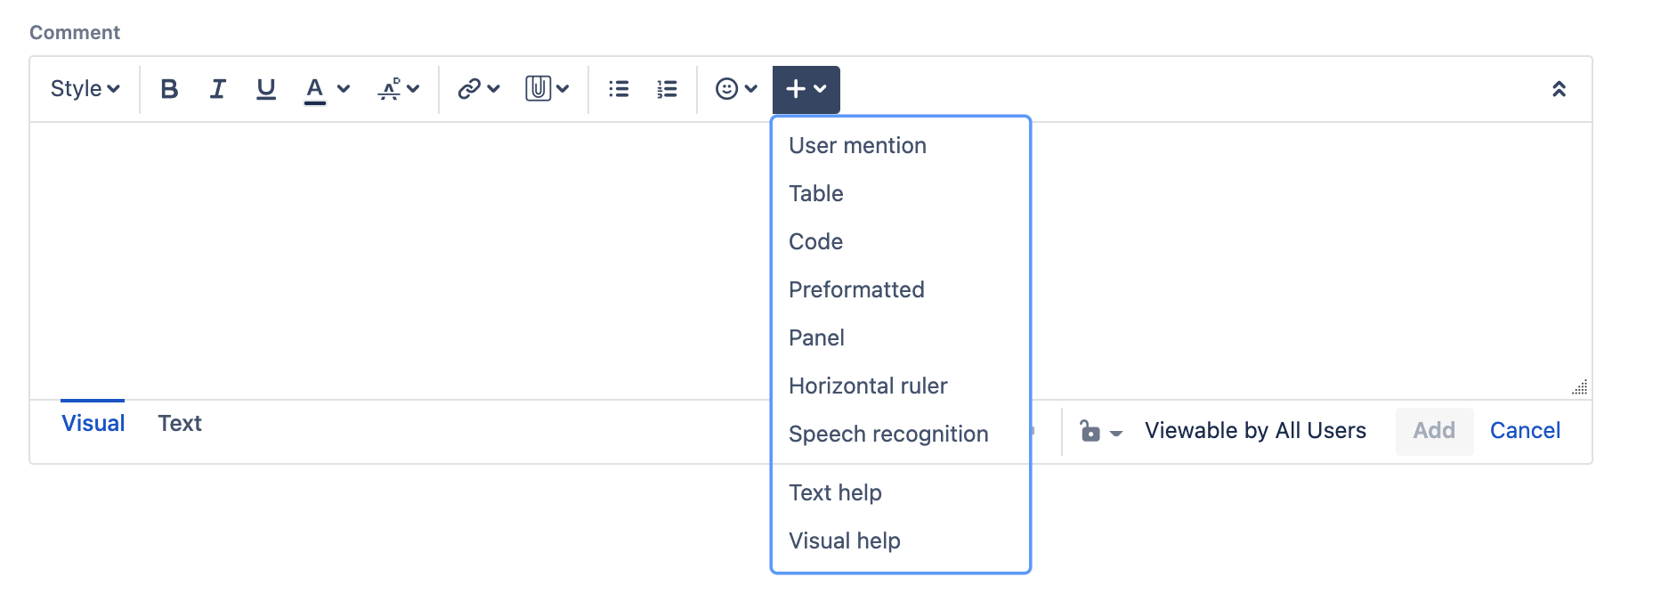
Task: Open more text formatting options
Action: [398, 89]
